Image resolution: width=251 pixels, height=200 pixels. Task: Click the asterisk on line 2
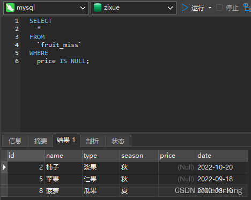39,28
